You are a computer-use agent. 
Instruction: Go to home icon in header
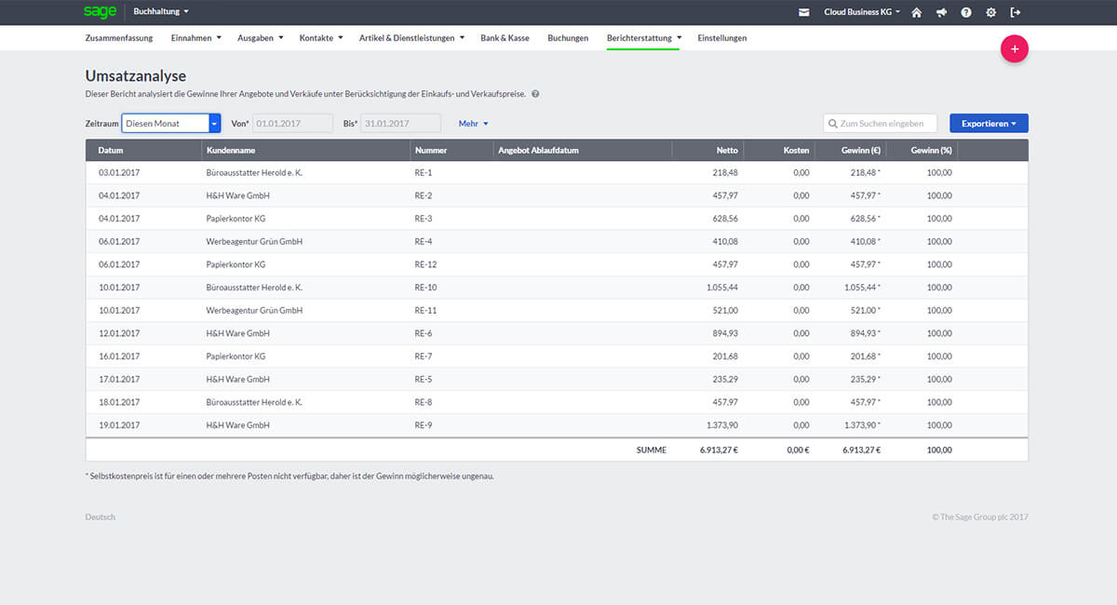tap(917, 12)
